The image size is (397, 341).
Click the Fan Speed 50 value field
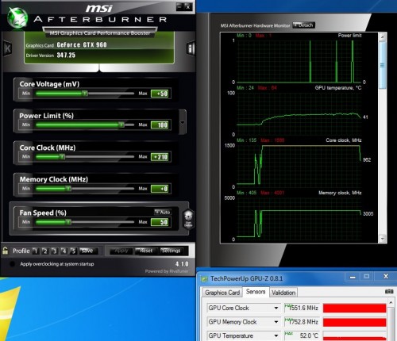[x=160, y=222]
